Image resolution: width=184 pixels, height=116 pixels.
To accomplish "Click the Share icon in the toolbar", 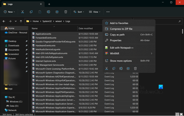I will coord(57,12).
